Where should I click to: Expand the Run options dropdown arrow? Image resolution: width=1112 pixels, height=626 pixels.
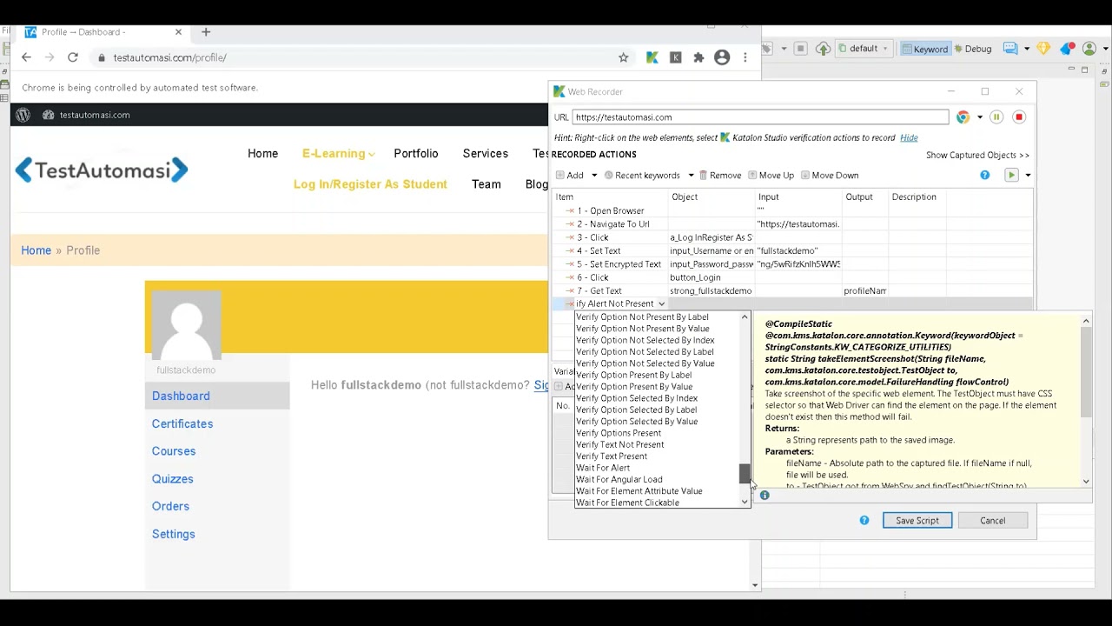(1028, 176)
